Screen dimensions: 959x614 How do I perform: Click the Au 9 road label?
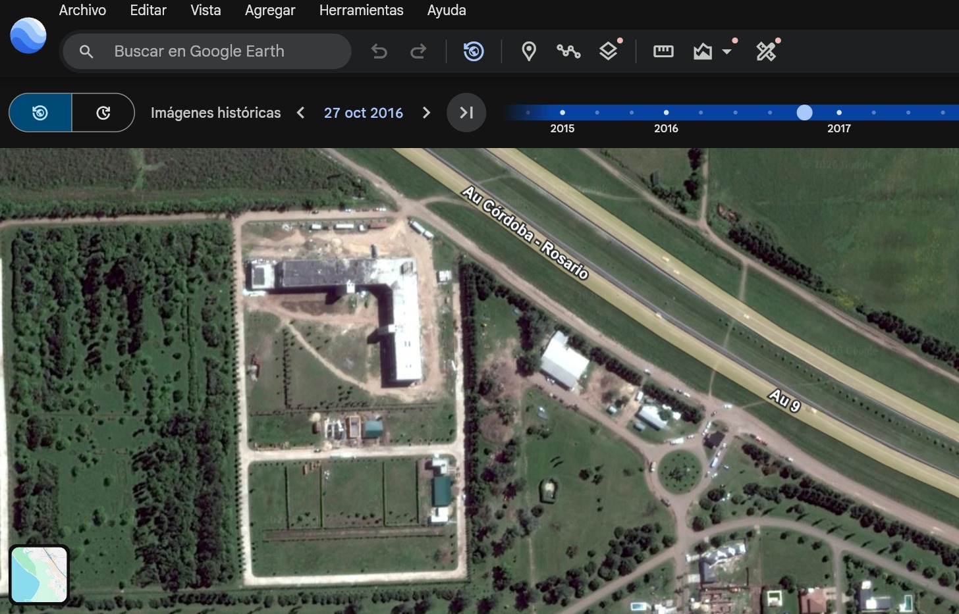click(784, 400)
